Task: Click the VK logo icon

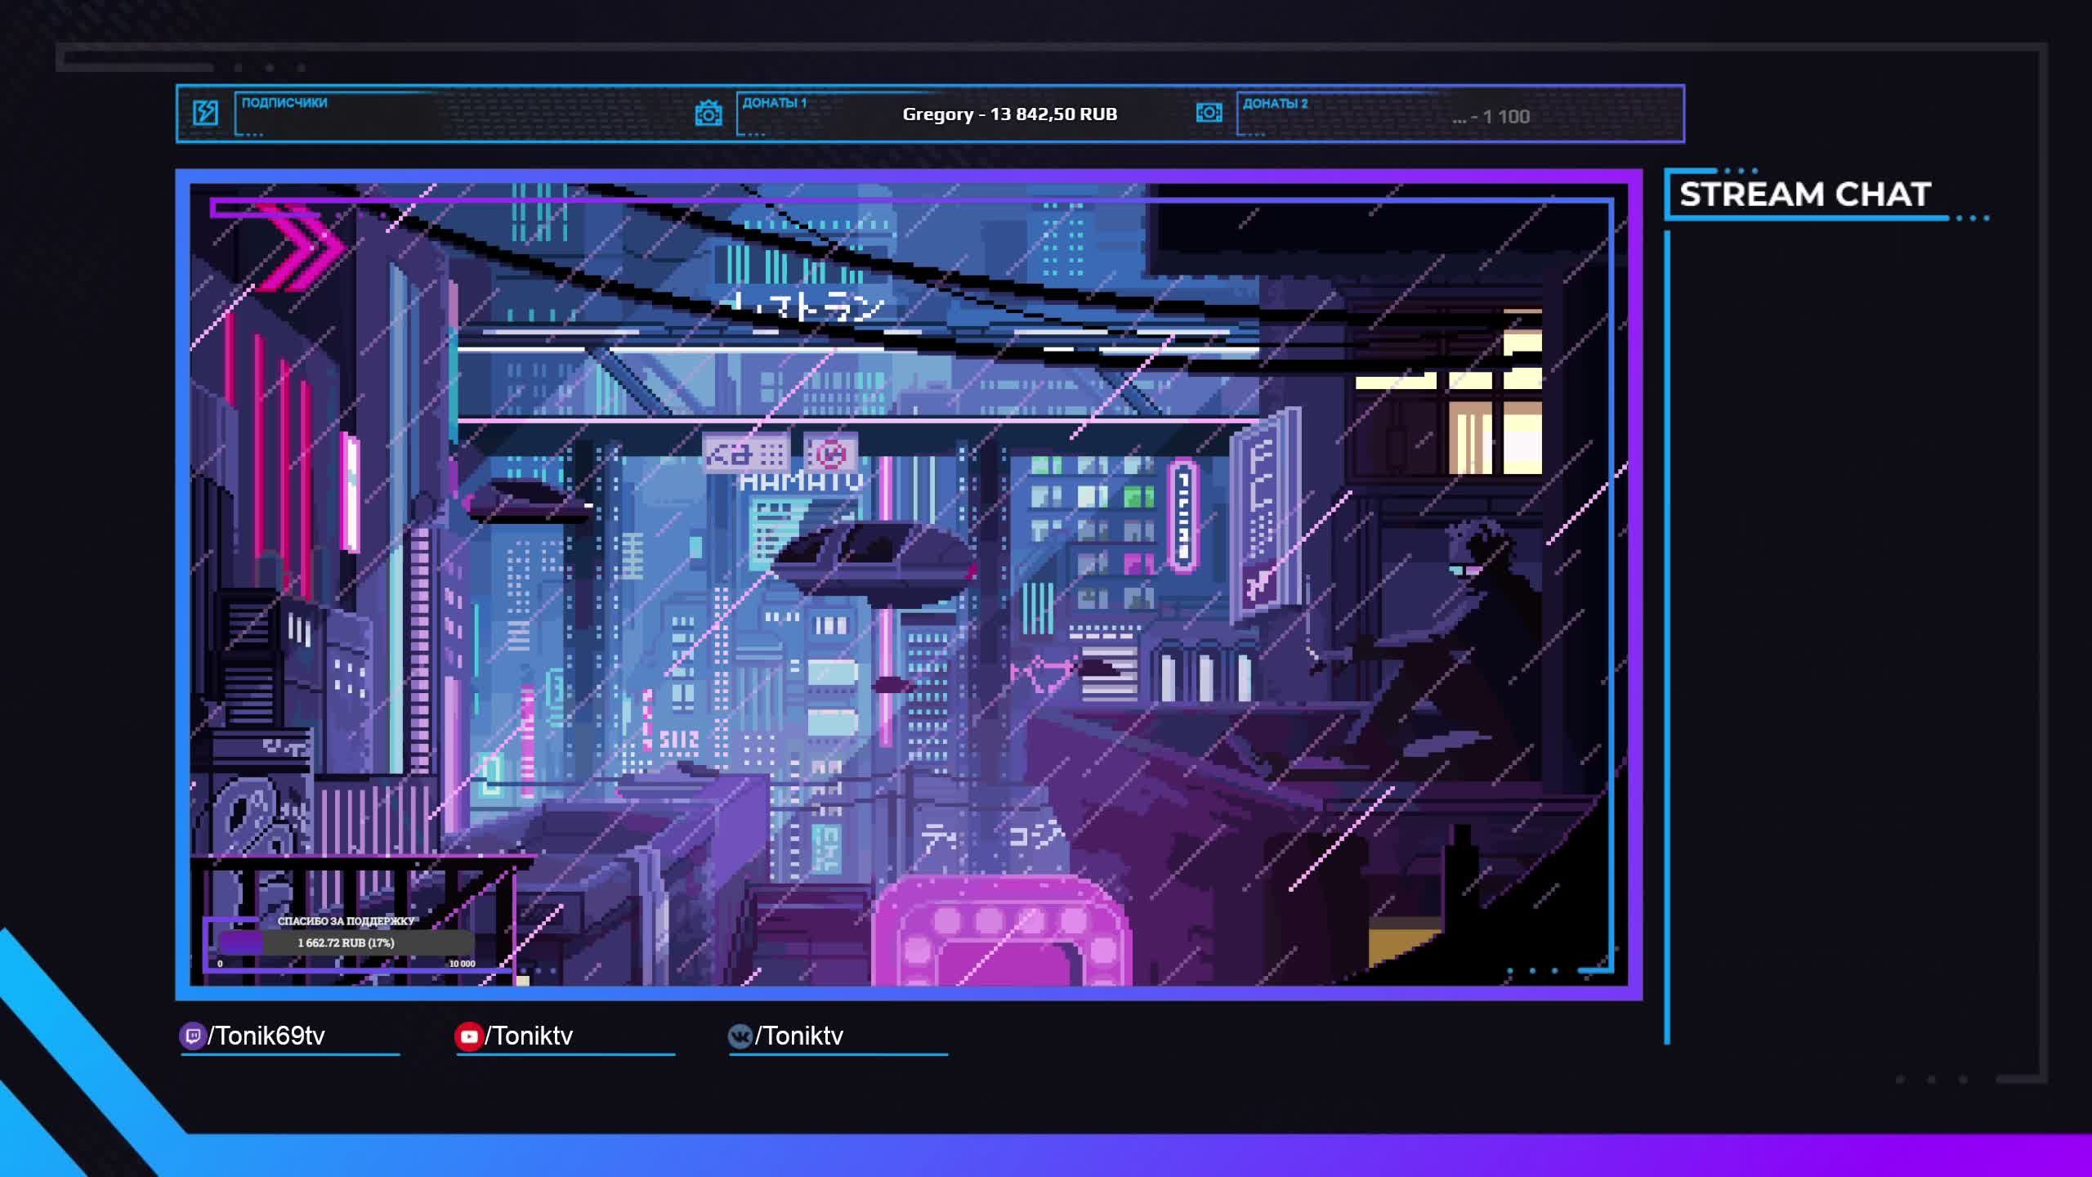Action: point(740,1036)
